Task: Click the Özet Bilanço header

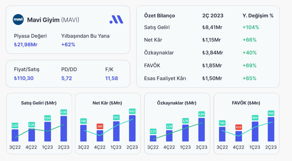Action: 159,16
